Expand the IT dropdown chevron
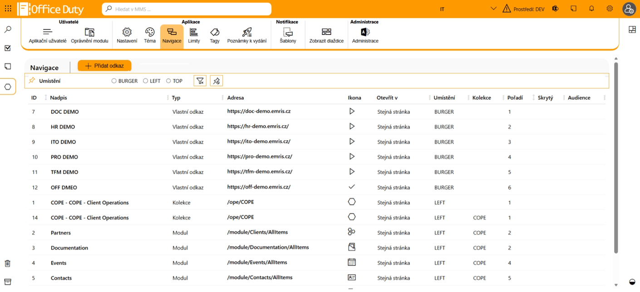This screenshot has height=292, width=640. coord(493,9)
